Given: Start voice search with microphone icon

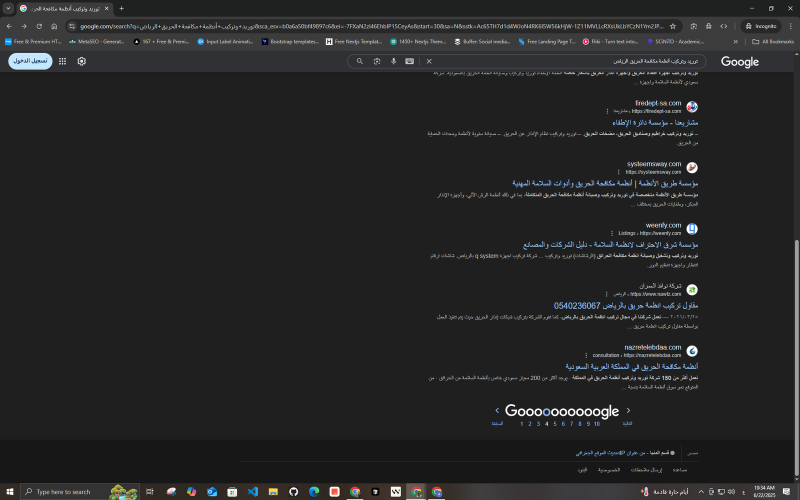Looking at the screenshot, I should coord(393,61).
